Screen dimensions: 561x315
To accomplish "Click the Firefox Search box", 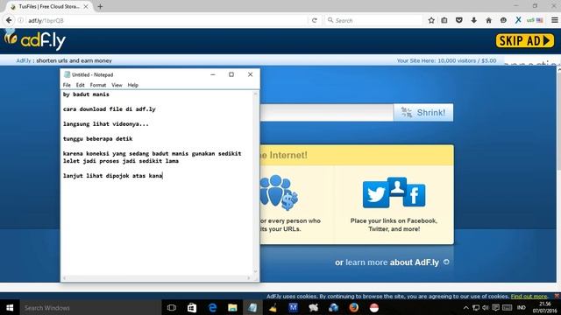I will coord(374,20).
